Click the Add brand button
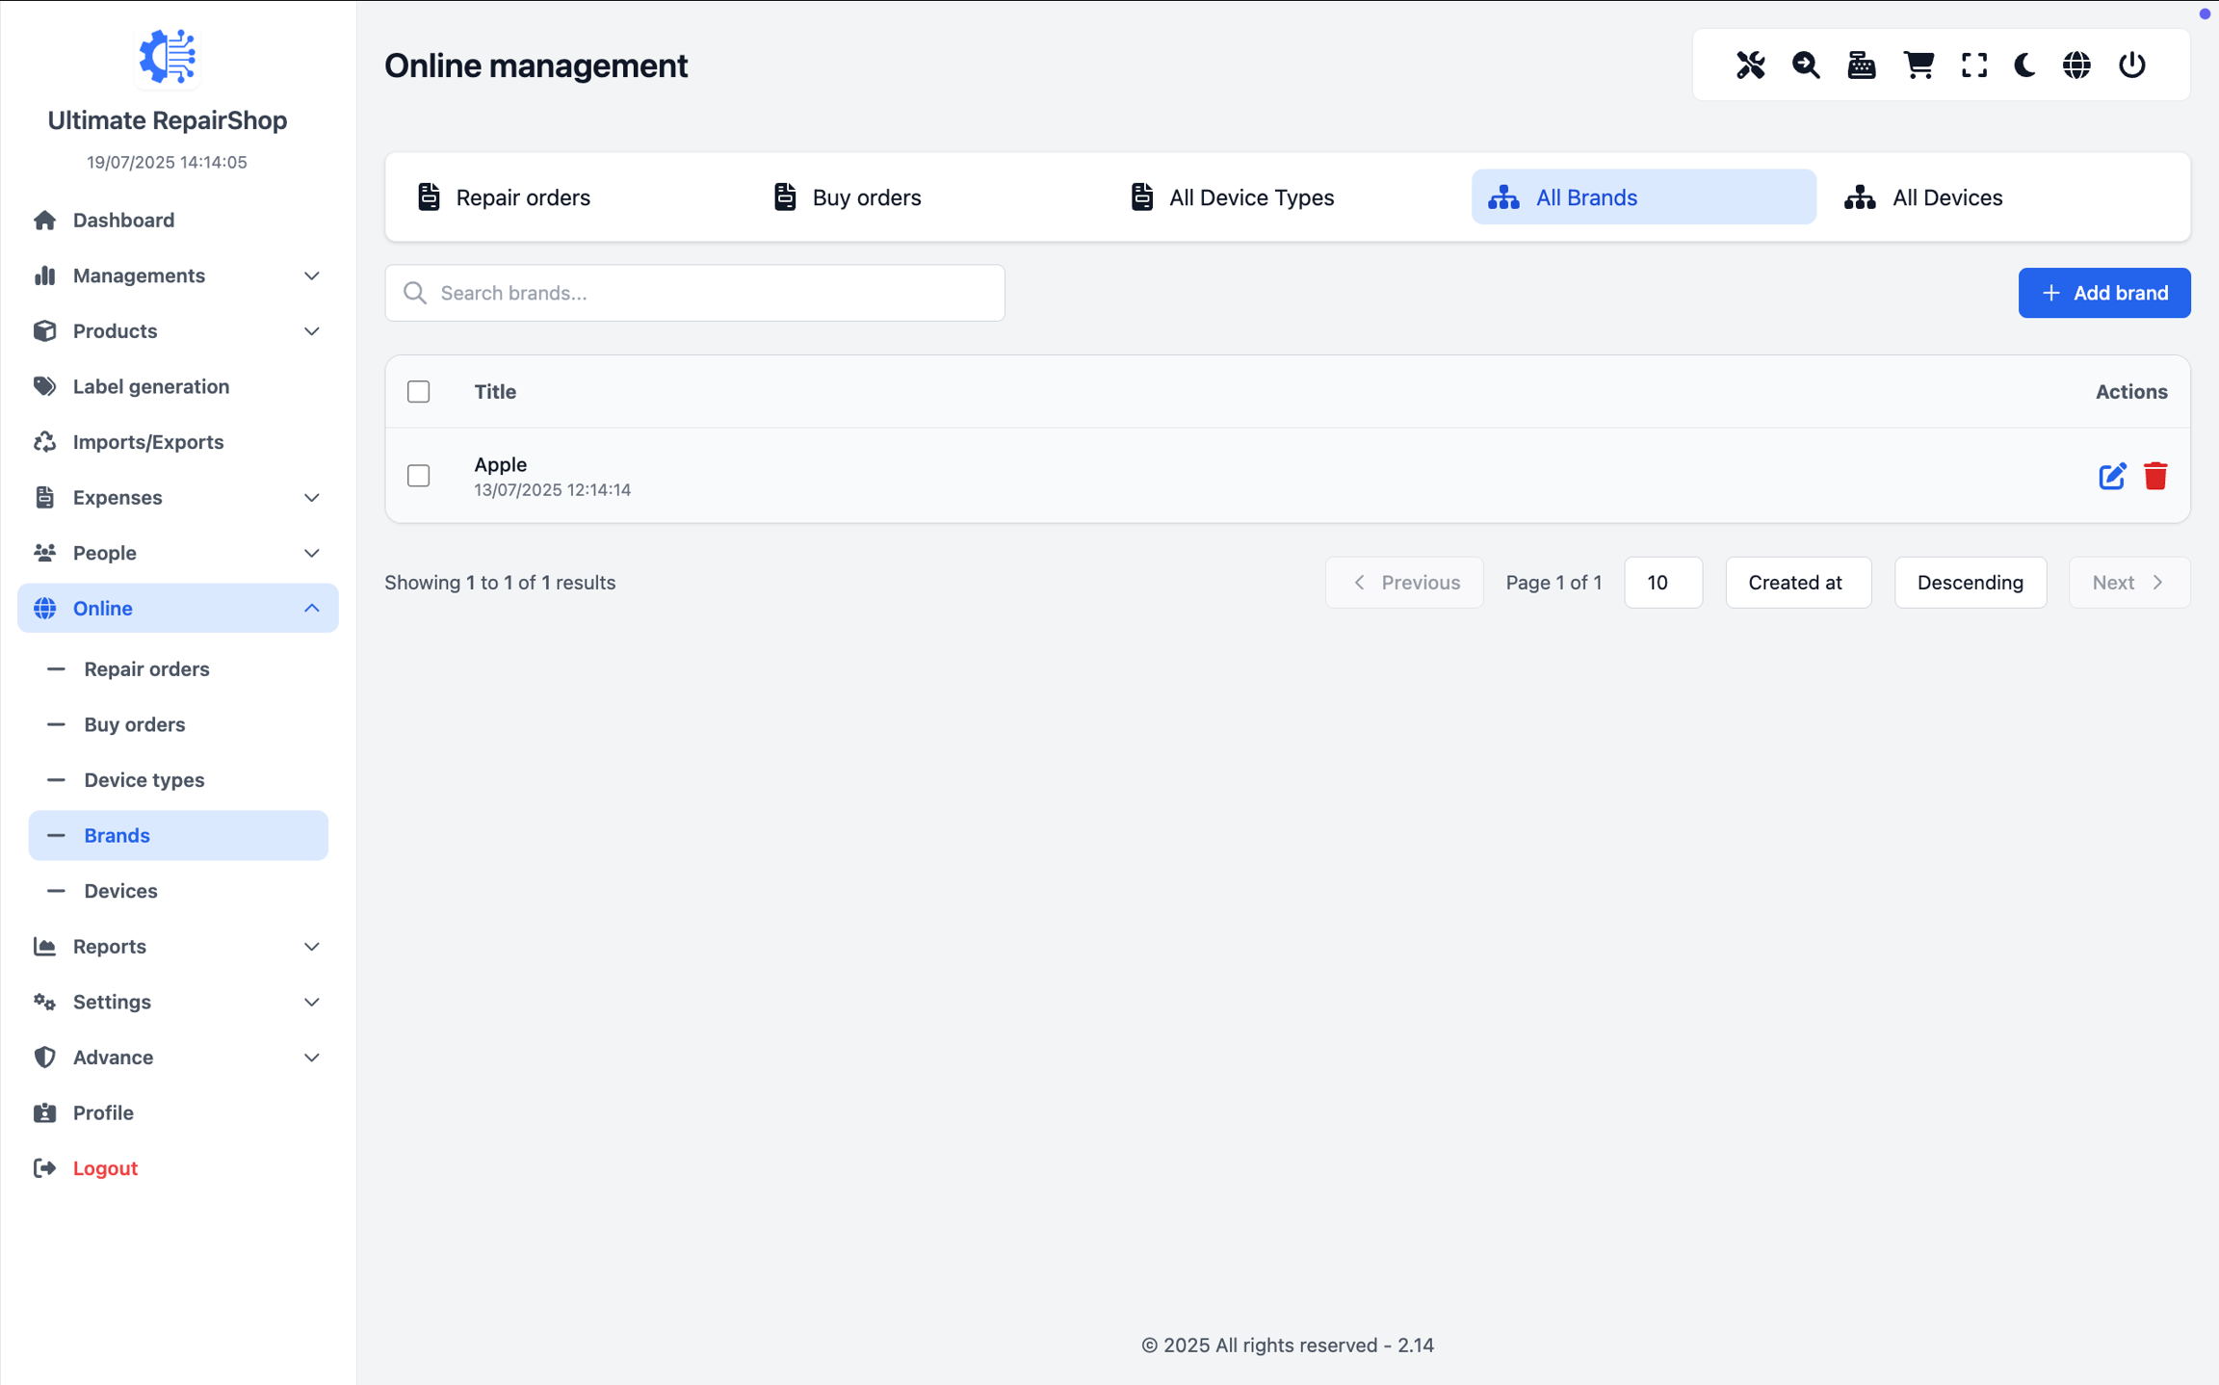Screen dimensions: 2219x1385 click(2103, 293)
